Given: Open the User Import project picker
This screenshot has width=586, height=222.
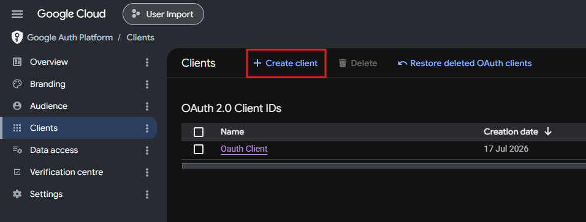Looking at the screenshot, I should (x=163, y=14).
